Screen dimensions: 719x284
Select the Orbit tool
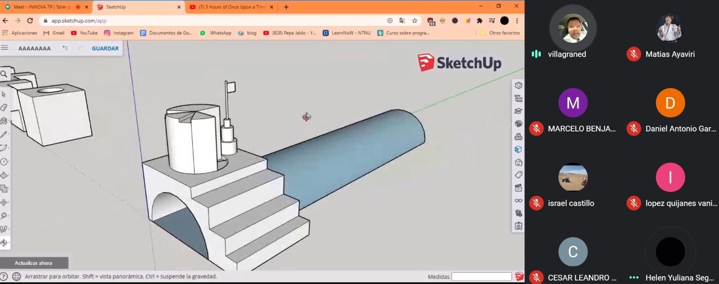pos(4,243)
